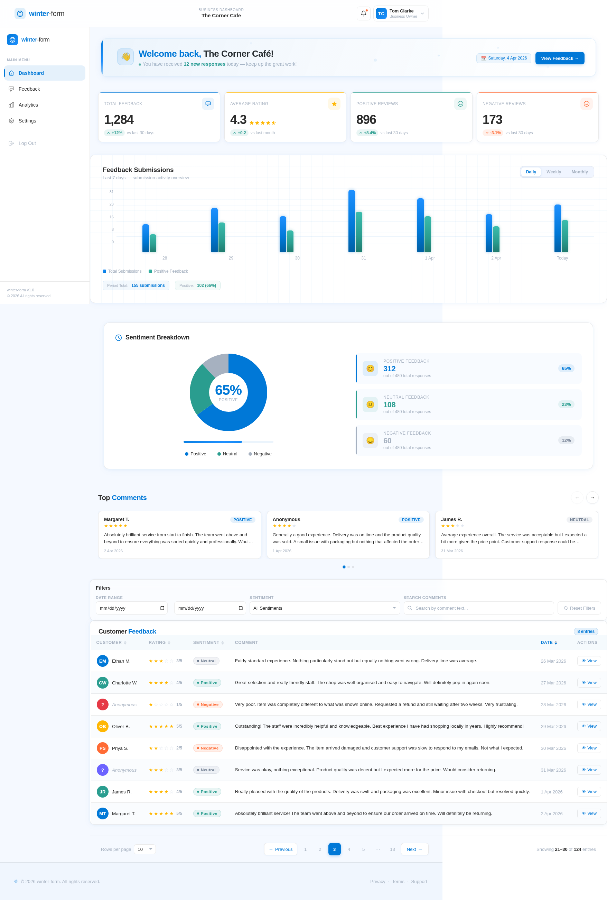Open Dashboard in sidebar menu
Screen dimensions: 607x900
click(x=45, y=73)
